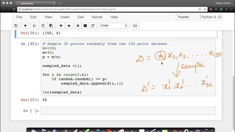
Task: Save notebook with the floppy disk icon
Action: 16,26
